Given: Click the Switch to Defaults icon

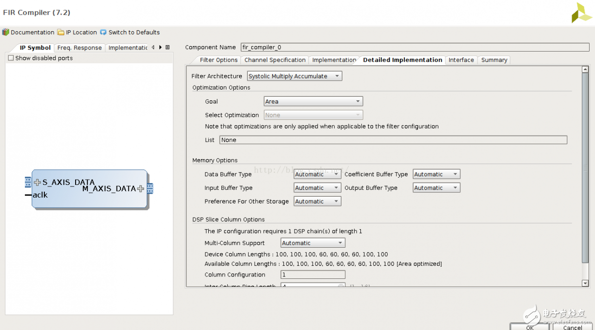Looking at the screenshot, I should tap(103, 32).
